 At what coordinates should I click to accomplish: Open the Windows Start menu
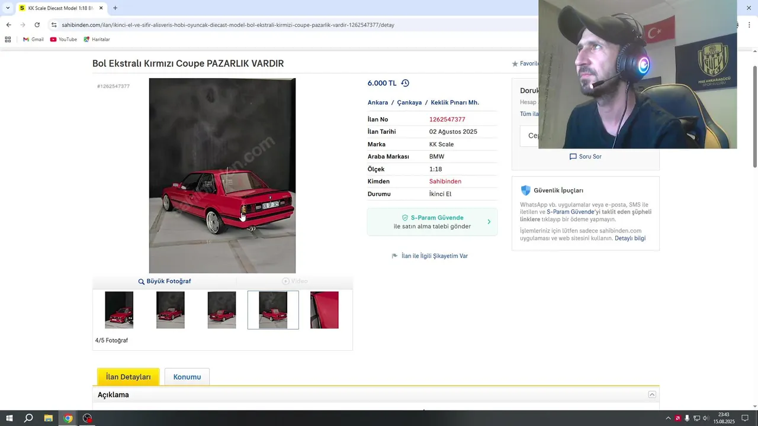[9, 418]
